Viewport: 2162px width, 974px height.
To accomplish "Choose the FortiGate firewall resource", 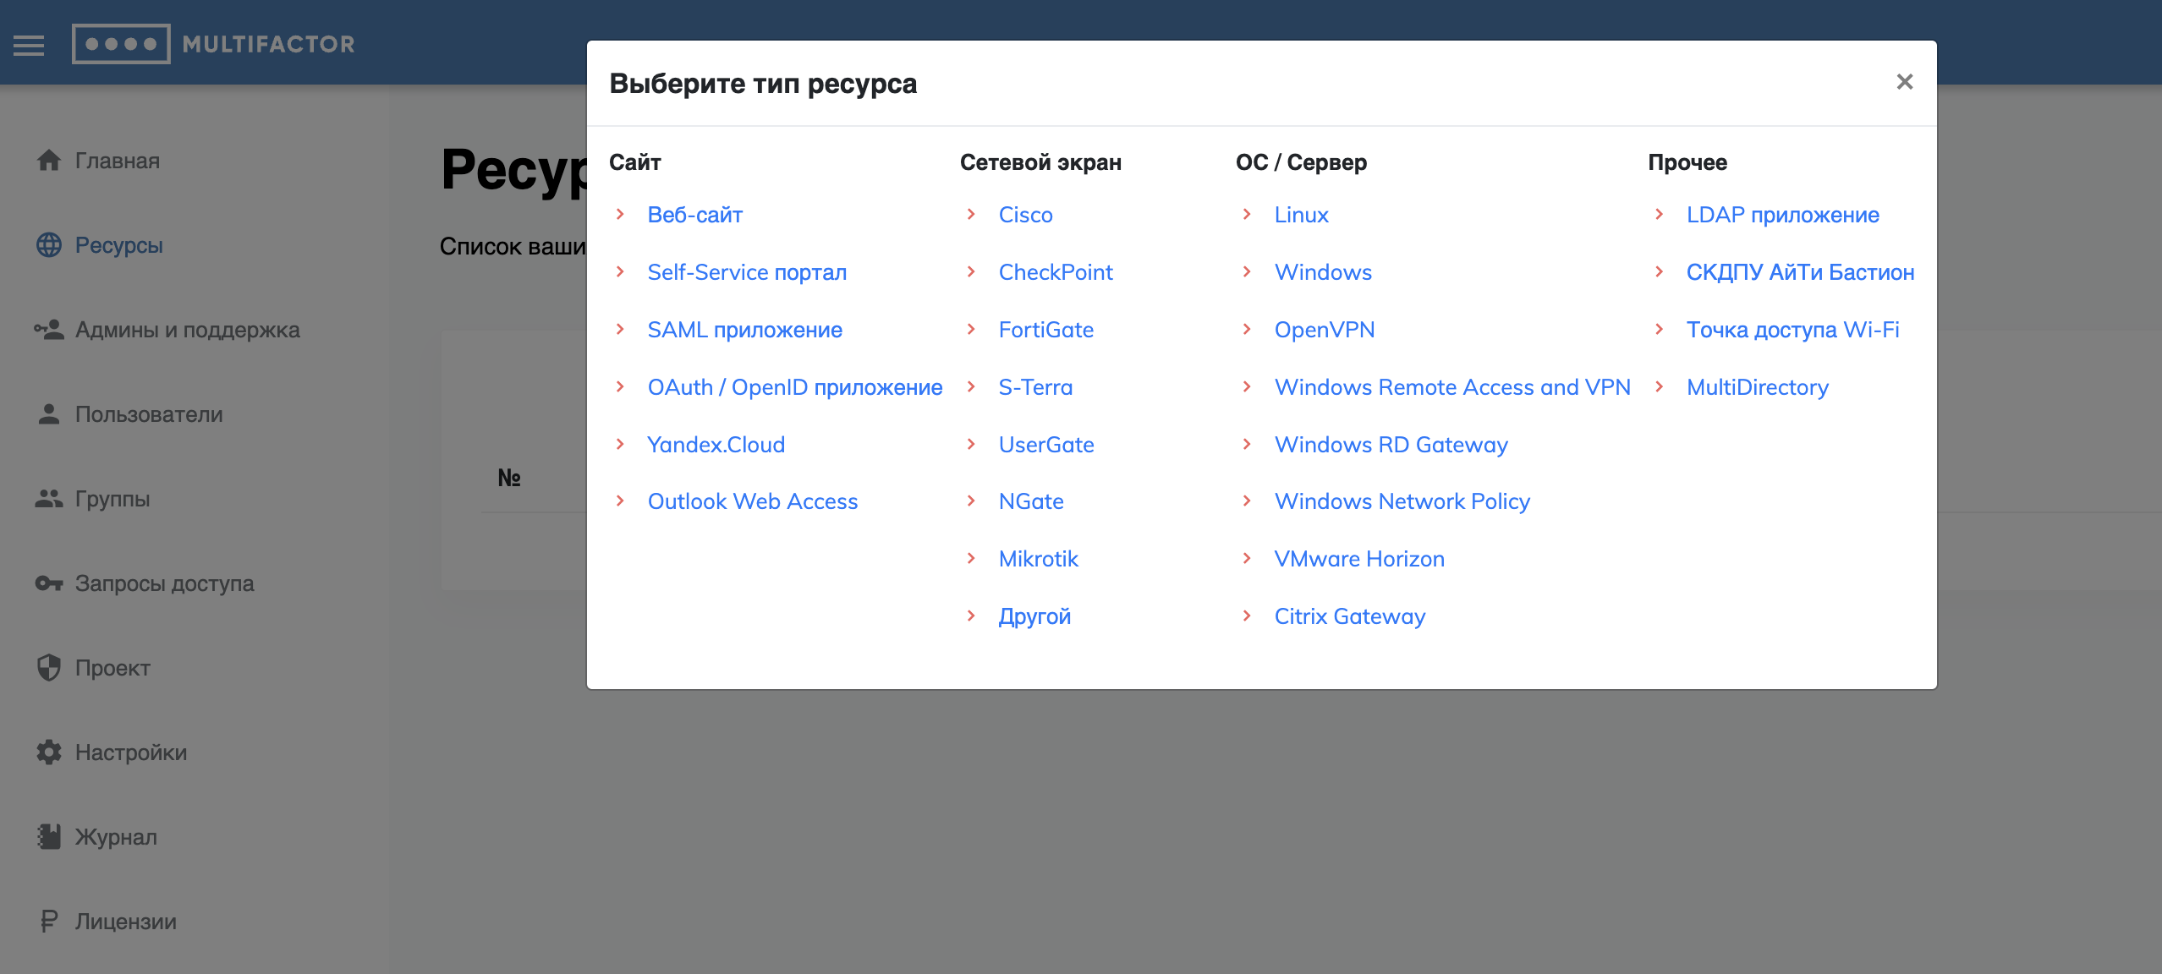I will coord(1045,330).
